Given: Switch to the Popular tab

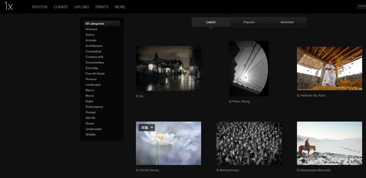Looking at the screenshot, I should point(249,22).
